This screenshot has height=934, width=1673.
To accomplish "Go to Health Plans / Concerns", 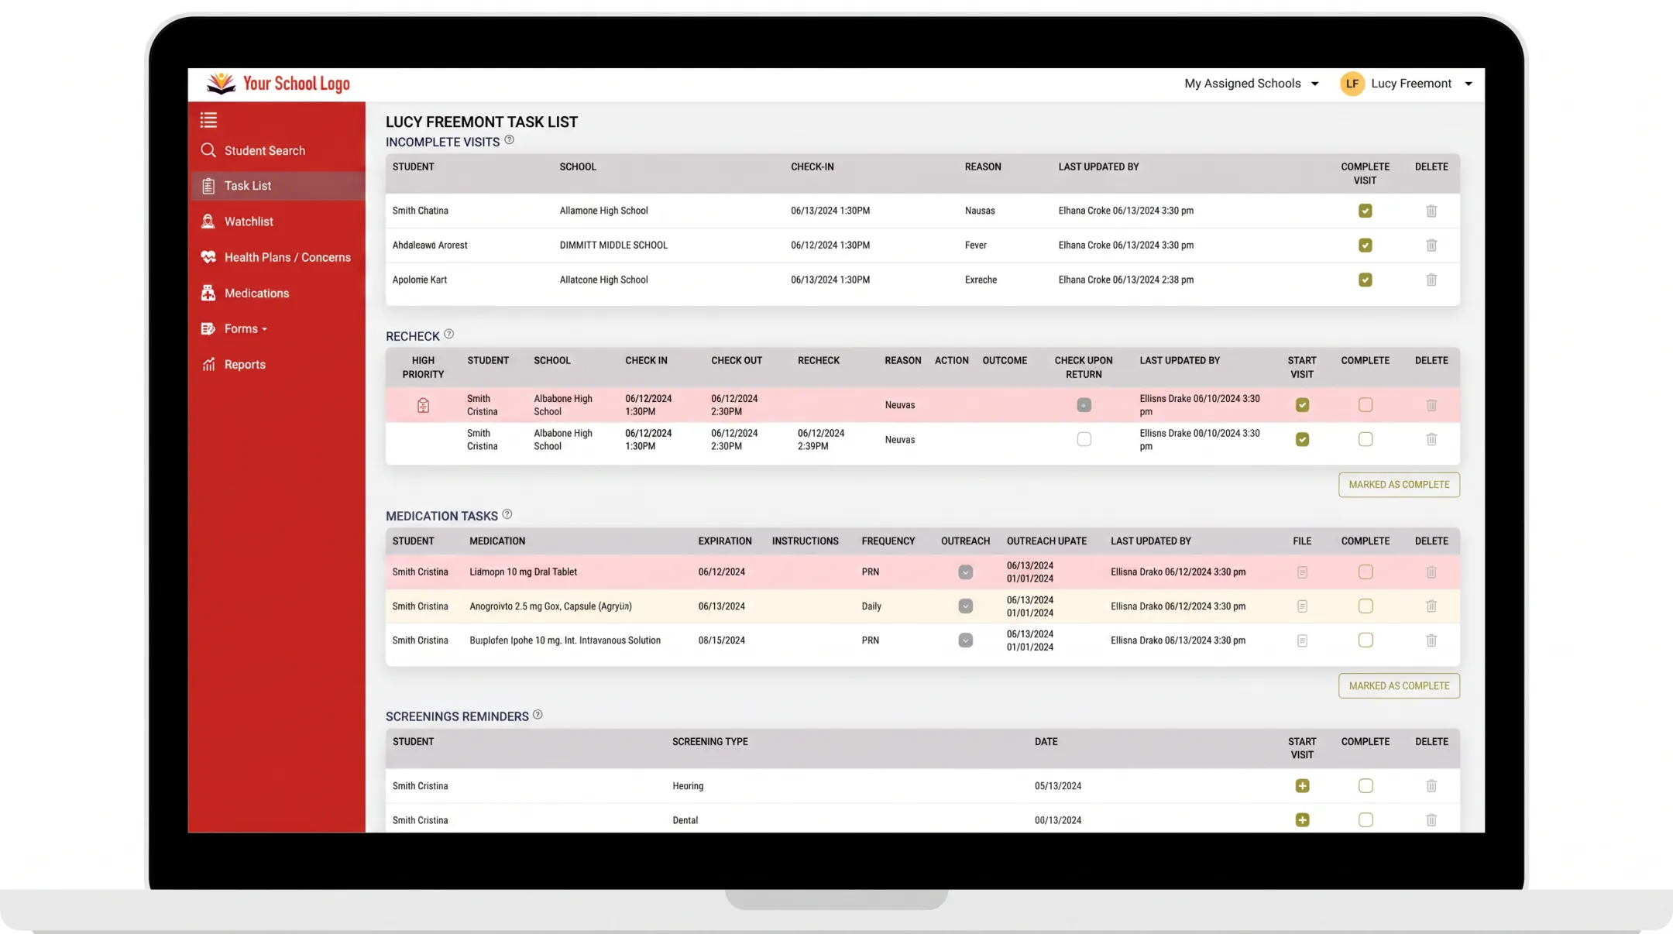I will pyautogui.click(x=277, y=257).
